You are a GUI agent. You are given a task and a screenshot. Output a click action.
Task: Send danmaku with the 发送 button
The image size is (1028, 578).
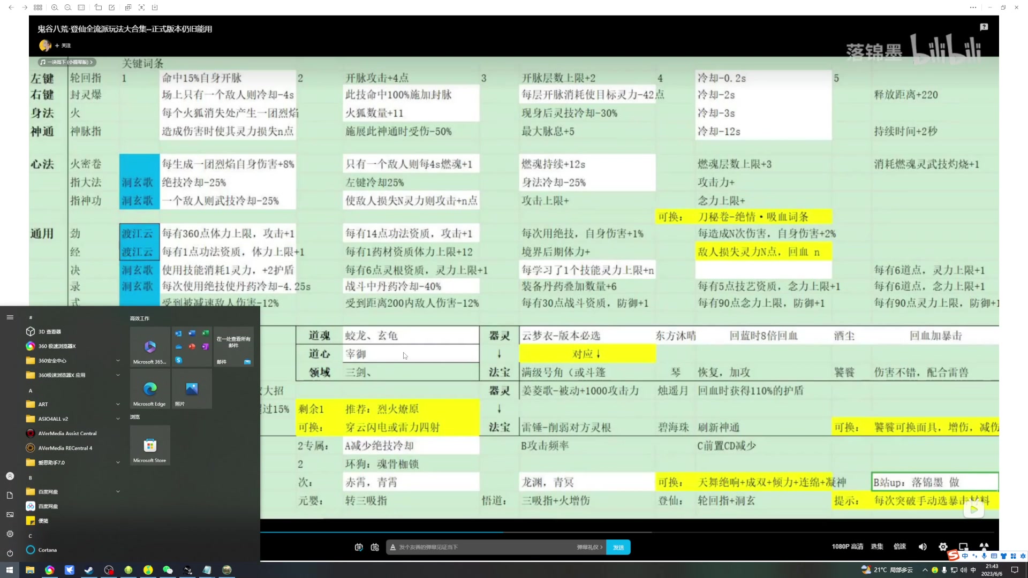click(618, 547)
